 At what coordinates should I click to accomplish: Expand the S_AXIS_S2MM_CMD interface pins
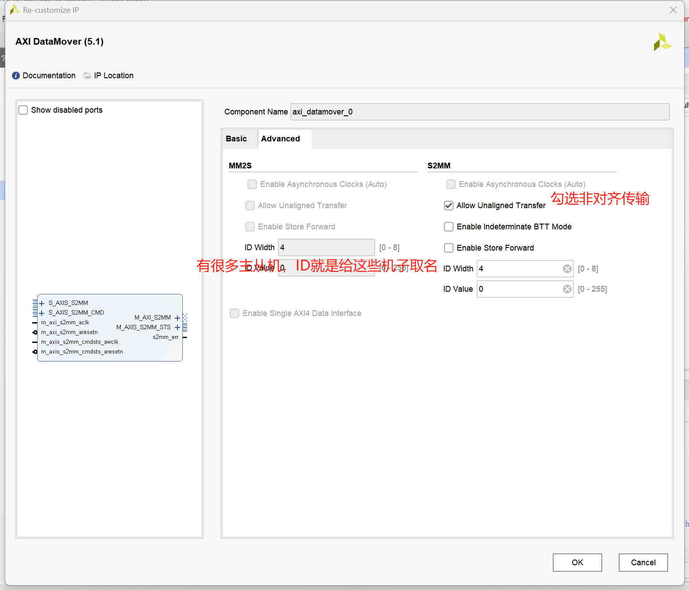pos(42,312)
